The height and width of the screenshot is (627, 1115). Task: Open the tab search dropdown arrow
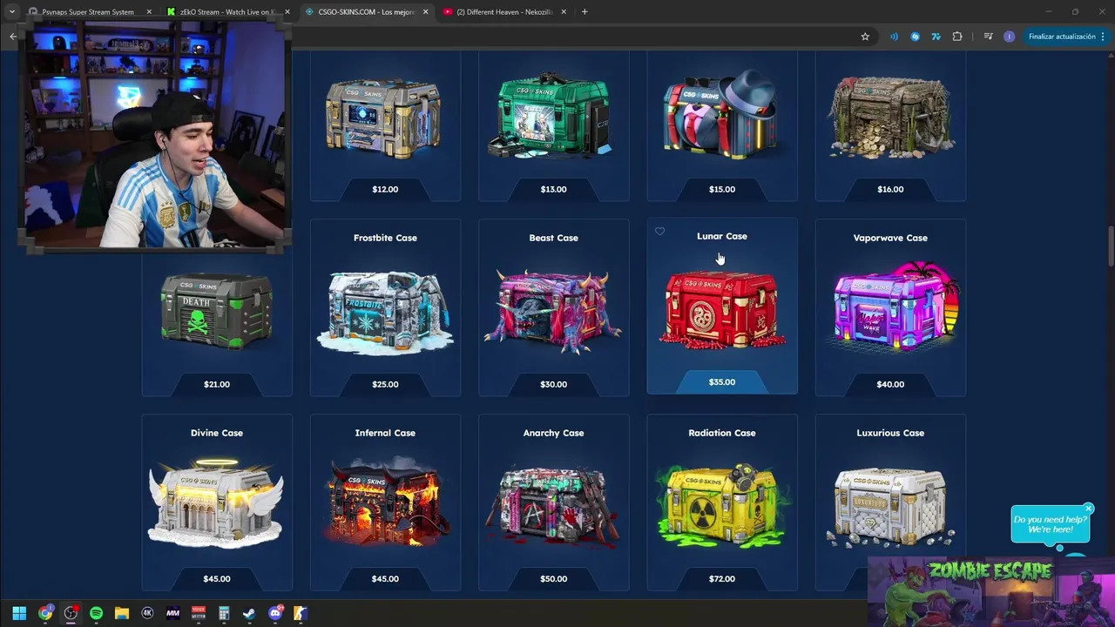(x=12, y=12)
